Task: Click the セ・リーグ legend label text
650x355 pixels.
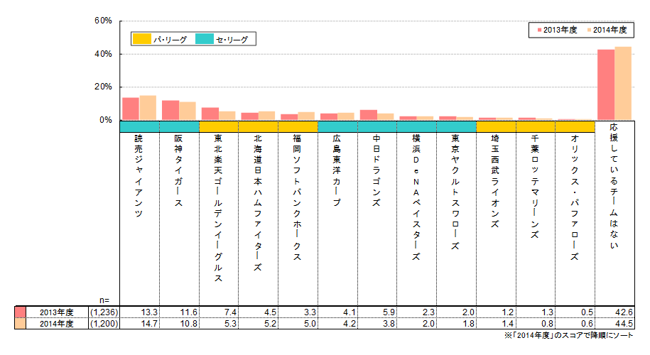Action: (x=232, y=40)
